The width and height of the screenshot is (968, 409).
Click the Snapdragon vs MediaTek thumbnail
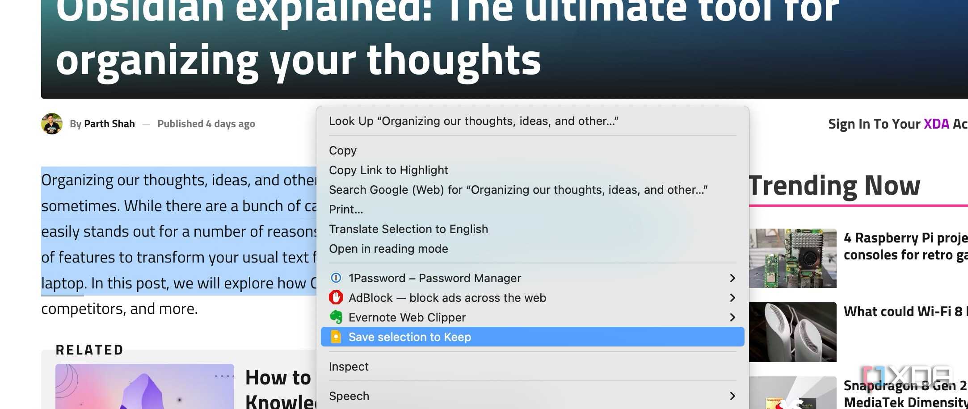(x=793, y=393)
